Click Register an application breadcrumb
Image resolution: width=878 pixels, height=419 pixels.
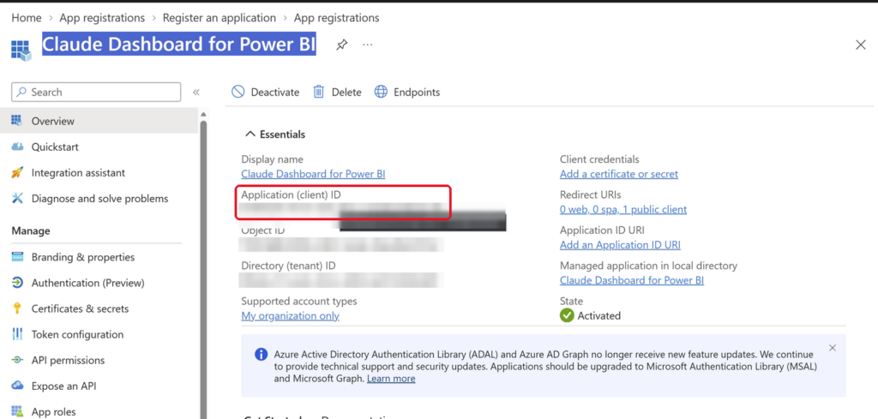[x=219, y=18]
